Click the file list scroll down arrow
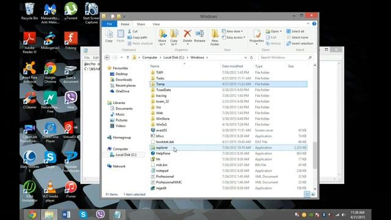Screen dimensions: 391x220 [x=315, y=189]
